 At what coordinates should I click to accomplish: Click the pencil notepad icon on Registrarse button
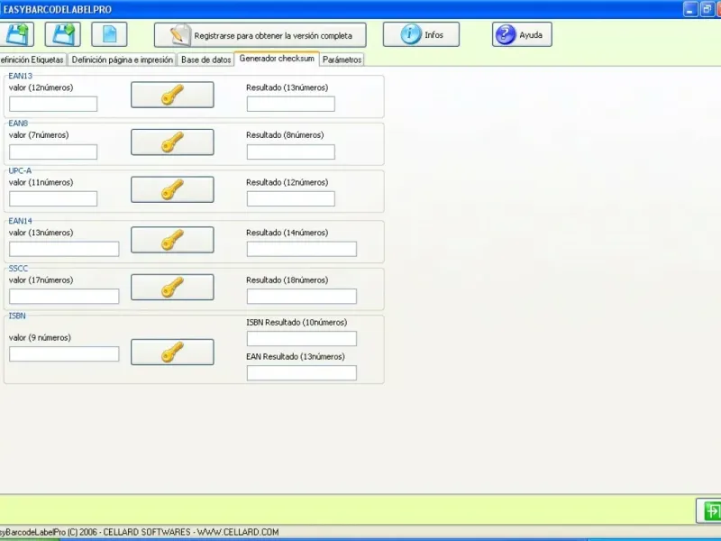pyautogui.click(x=179, y=35)
